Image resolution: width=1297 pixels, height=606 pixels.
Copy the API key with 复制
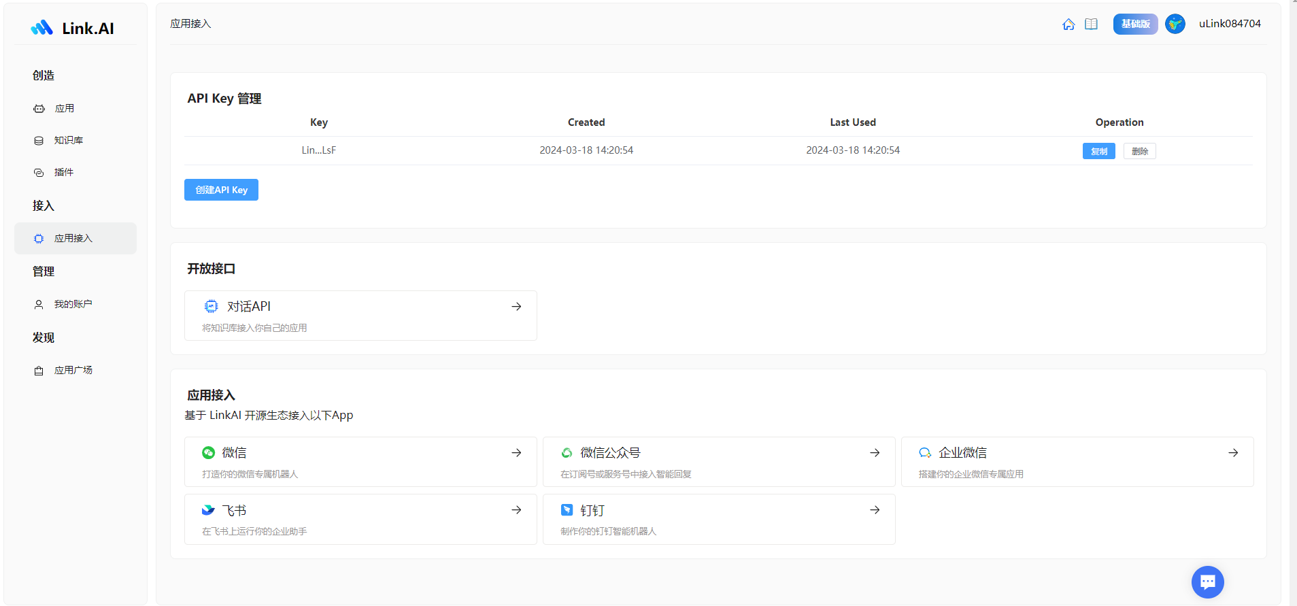(1098, 151)
